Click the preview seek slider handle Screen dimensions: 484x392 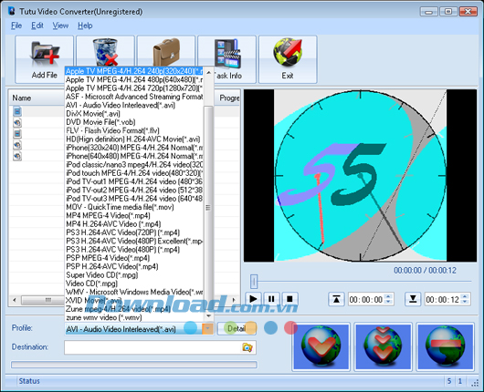point(254,282)
